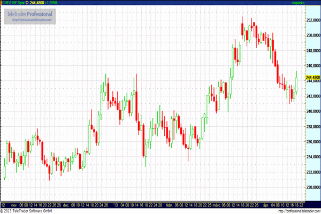Click the +1,9750 price change value
Viewport: 321px width, 214px height.
[x=51, y=3]
